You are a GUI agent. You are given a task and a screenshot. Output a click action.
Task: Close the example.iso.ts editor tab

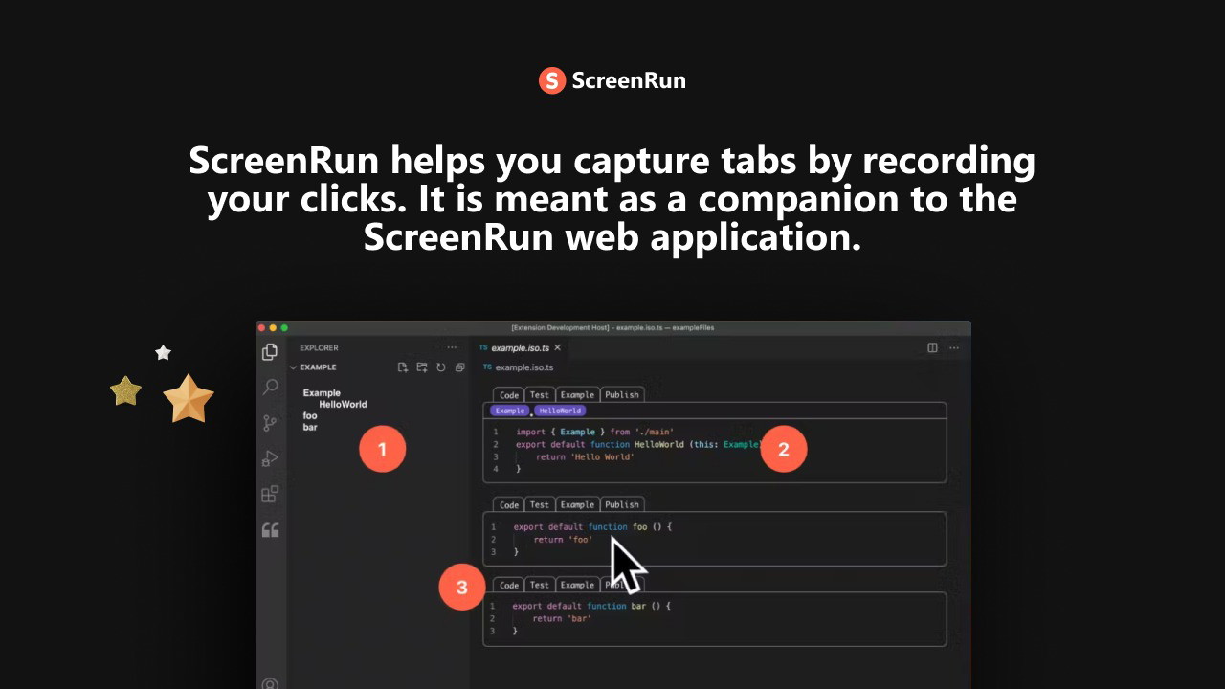(x=557, y=347)
